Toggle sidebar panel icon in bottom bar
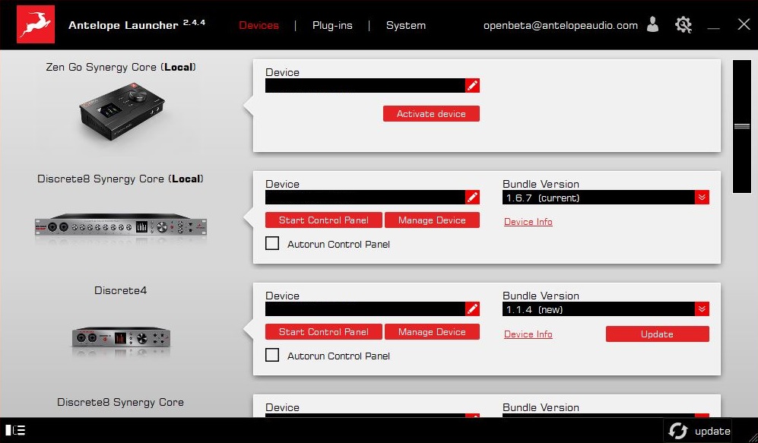Image resolution: width=758 pixels, height=443 pixels. pos(15,430)
